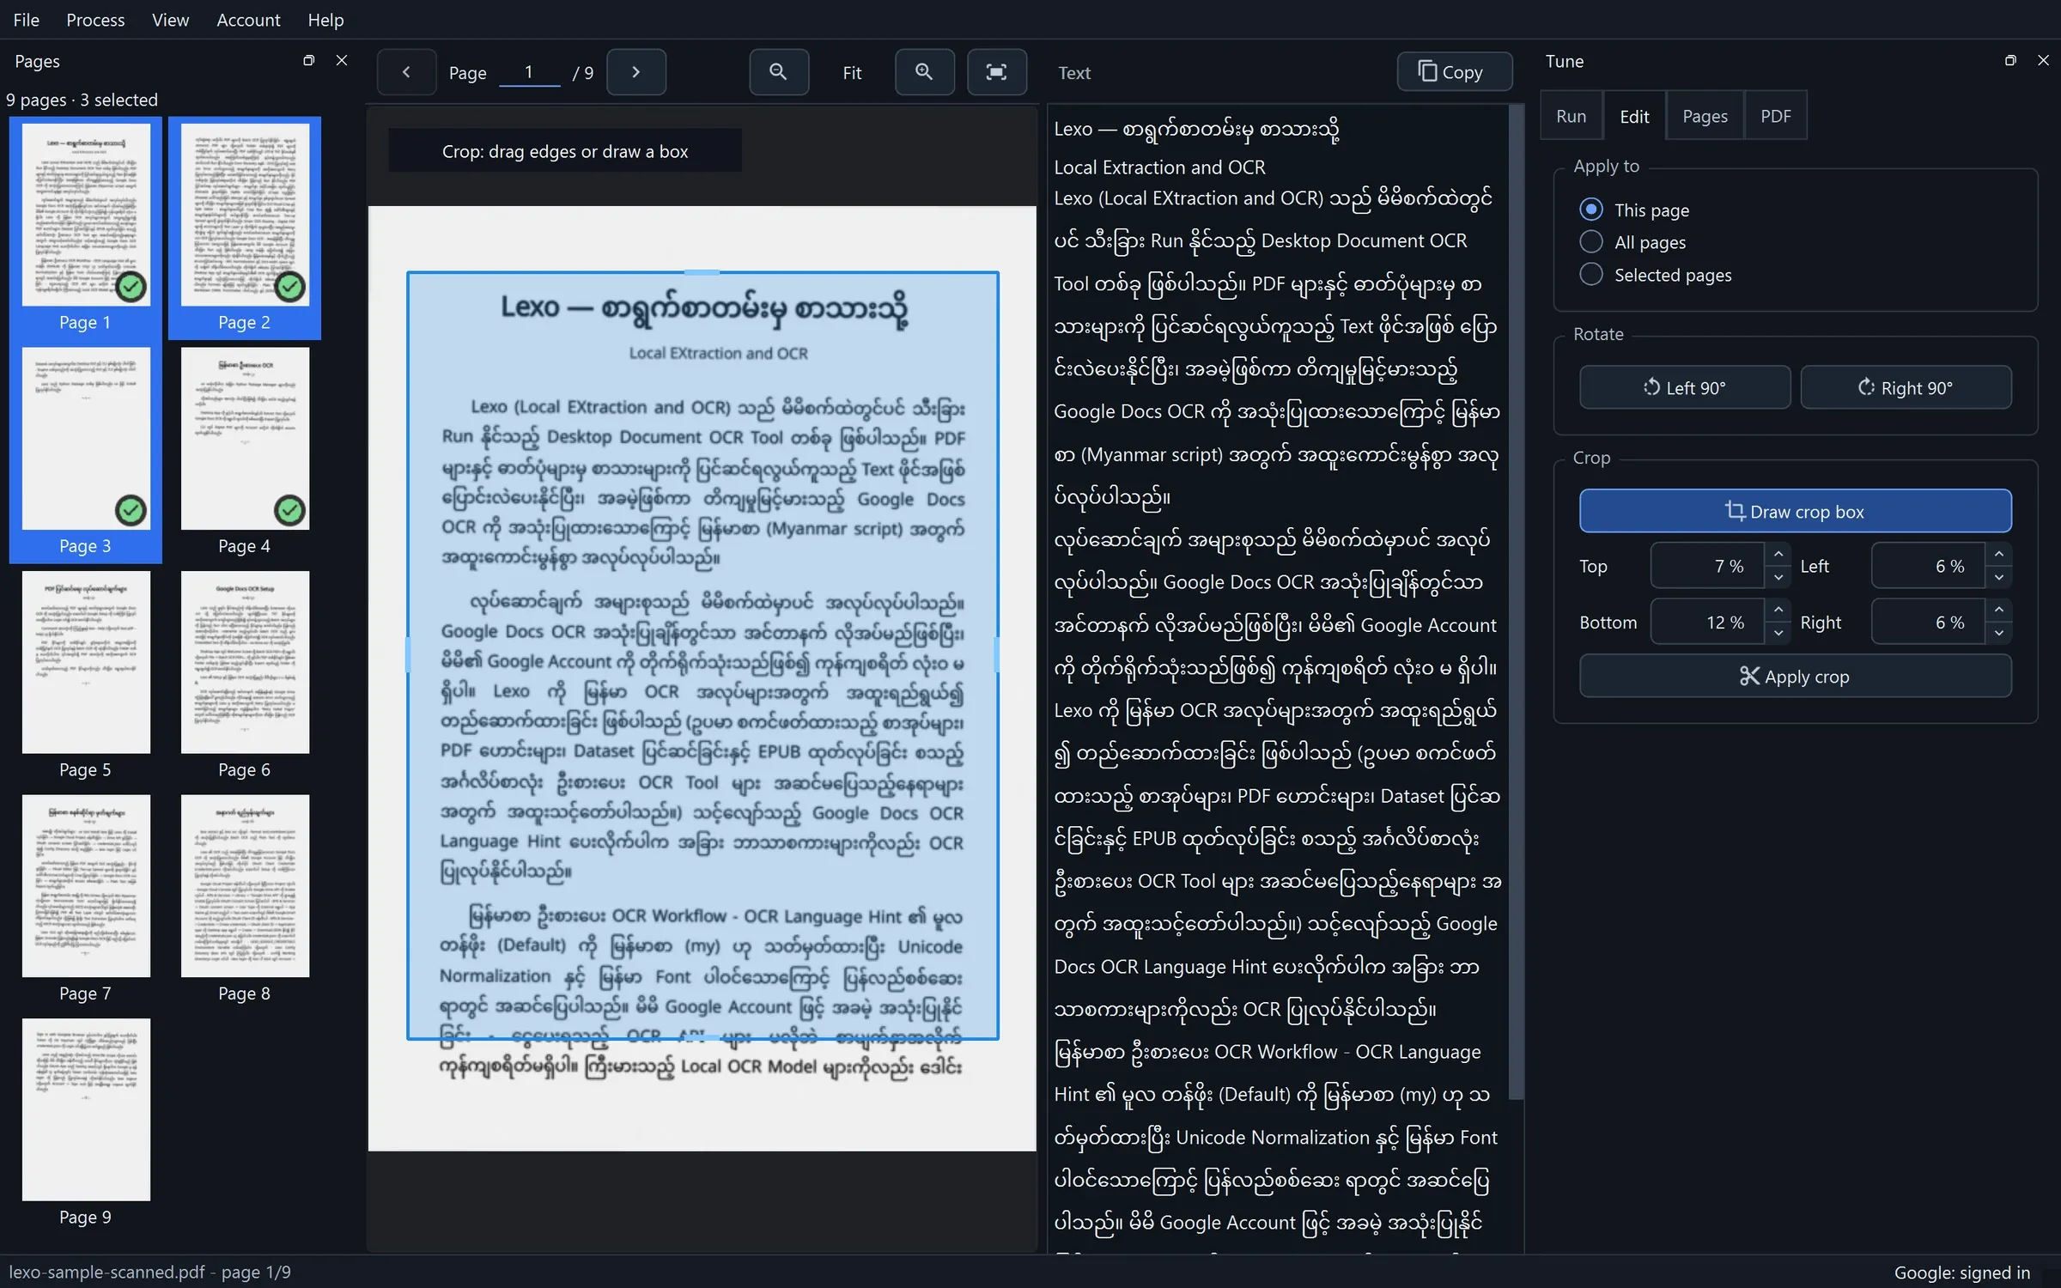Viewport: 2061px width, 1288px height.
Task: Close the Tune panel
Action: (2043, 60)
